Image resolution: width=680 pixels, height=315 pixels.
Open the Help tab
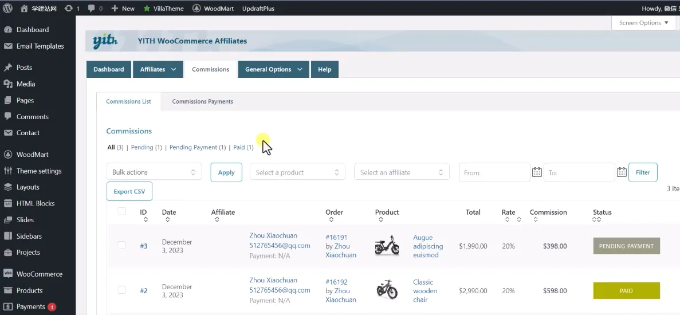324,69
